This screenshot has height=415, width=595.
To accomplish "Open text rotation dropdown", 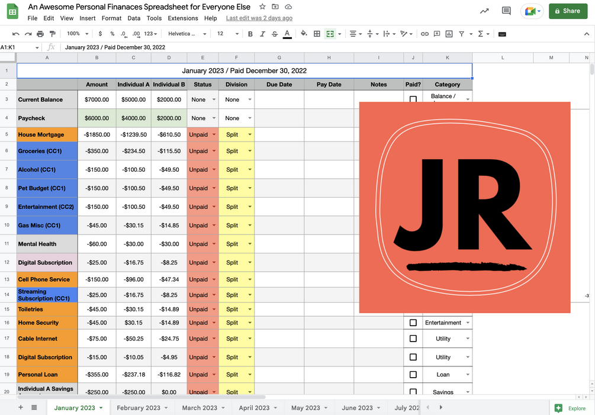I will [406, 34].
